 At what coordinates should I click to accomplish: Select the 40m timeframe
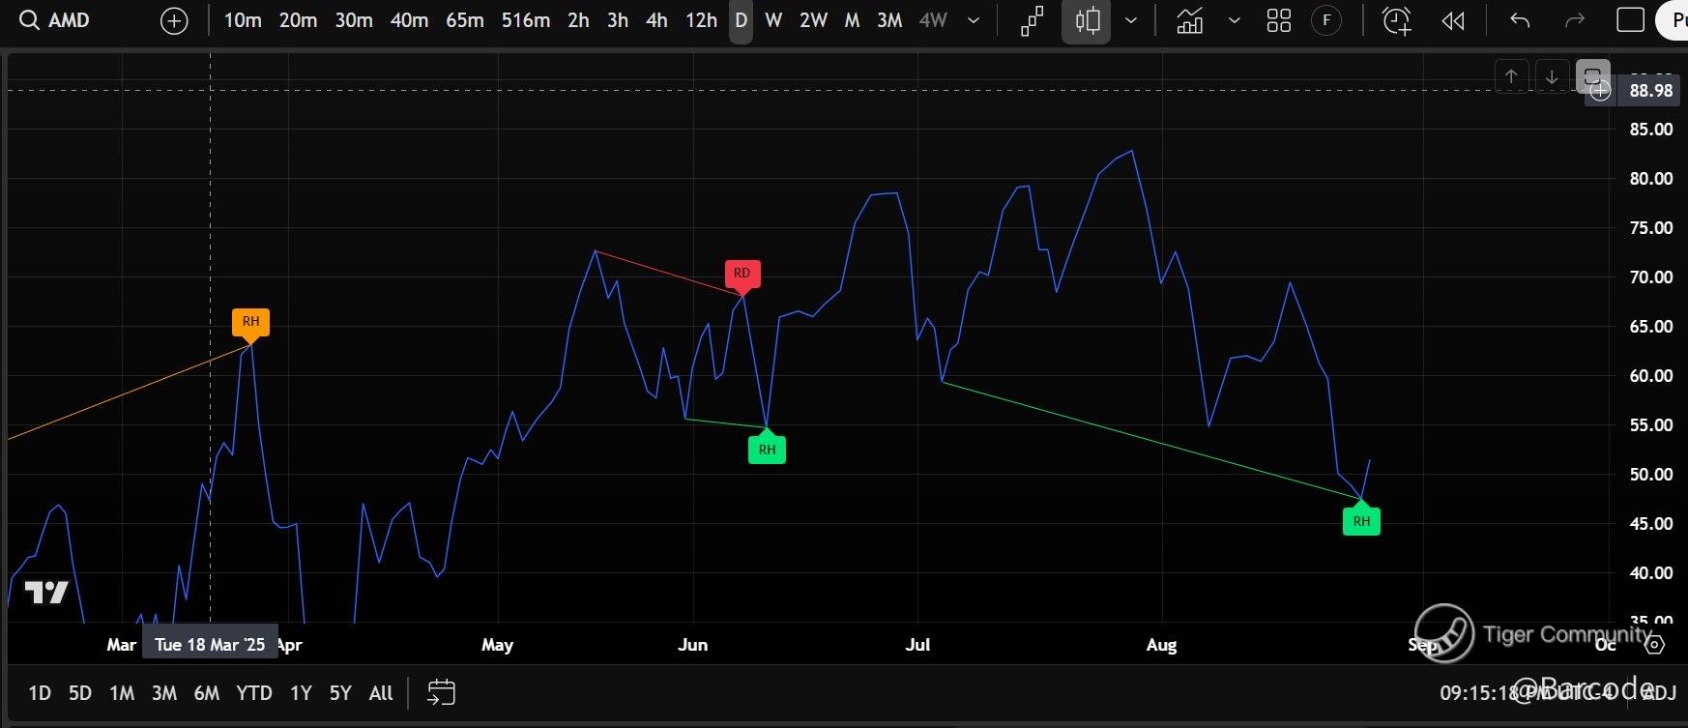coord(409,20)
